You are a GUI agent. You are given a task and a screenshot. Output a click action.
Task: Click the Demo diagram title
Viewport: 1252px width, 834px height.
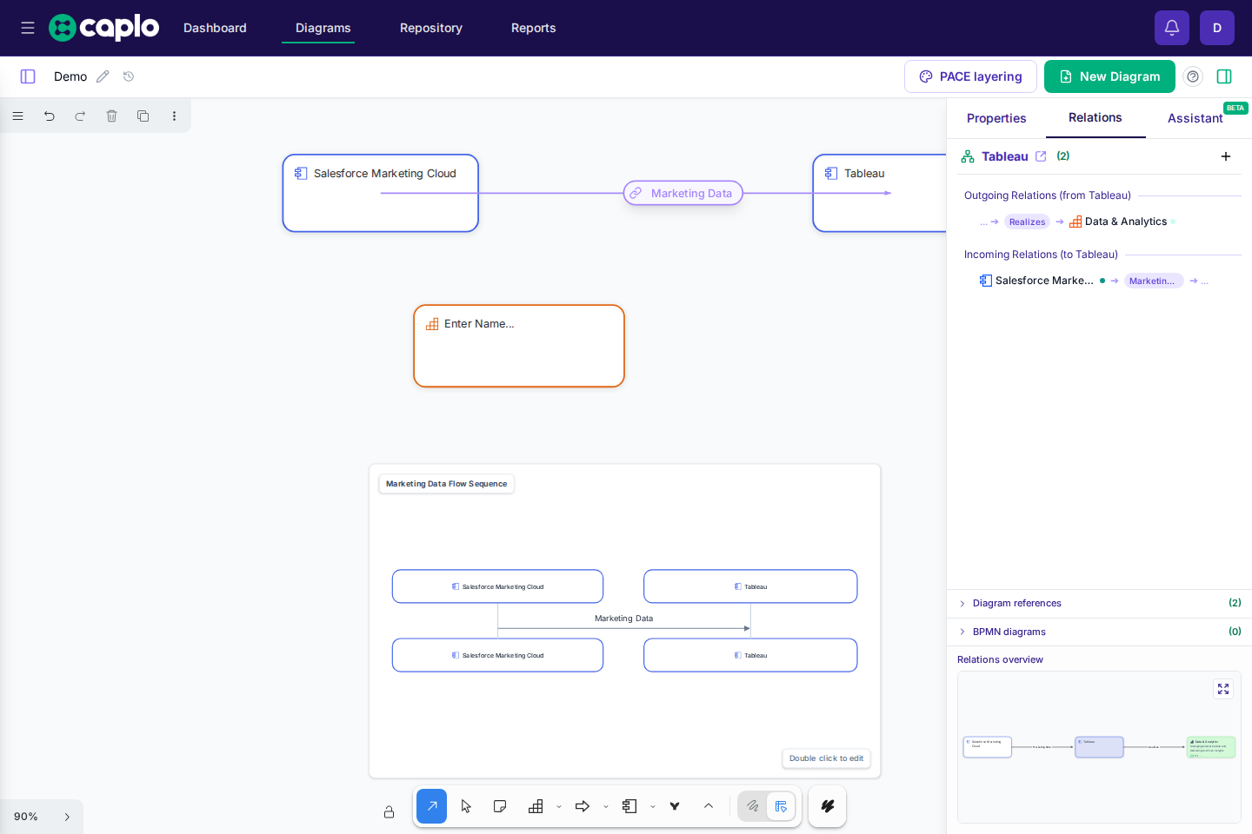[70, 76]
